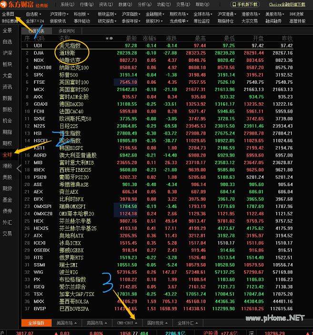Expand the 美股市场 dropdown

click(x=275, y=14)
